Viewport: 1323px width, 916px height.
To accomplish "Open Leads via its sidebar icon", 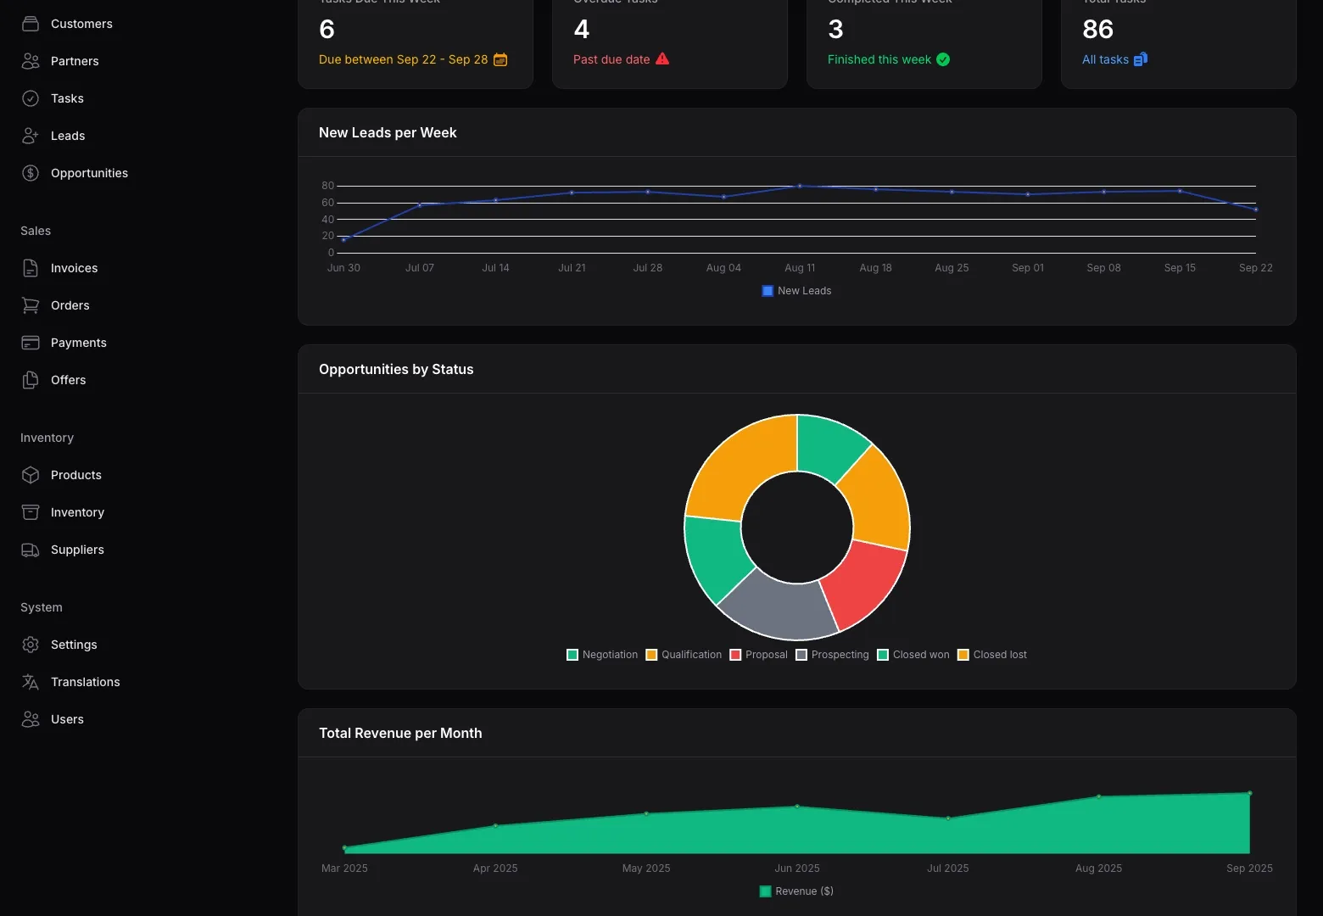I will (31, 136).
